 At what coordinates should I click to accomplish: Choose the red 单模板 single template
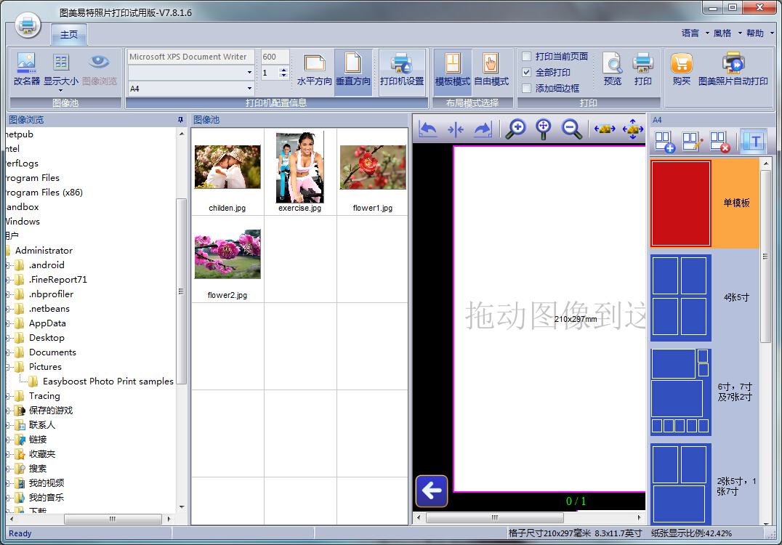681,203
